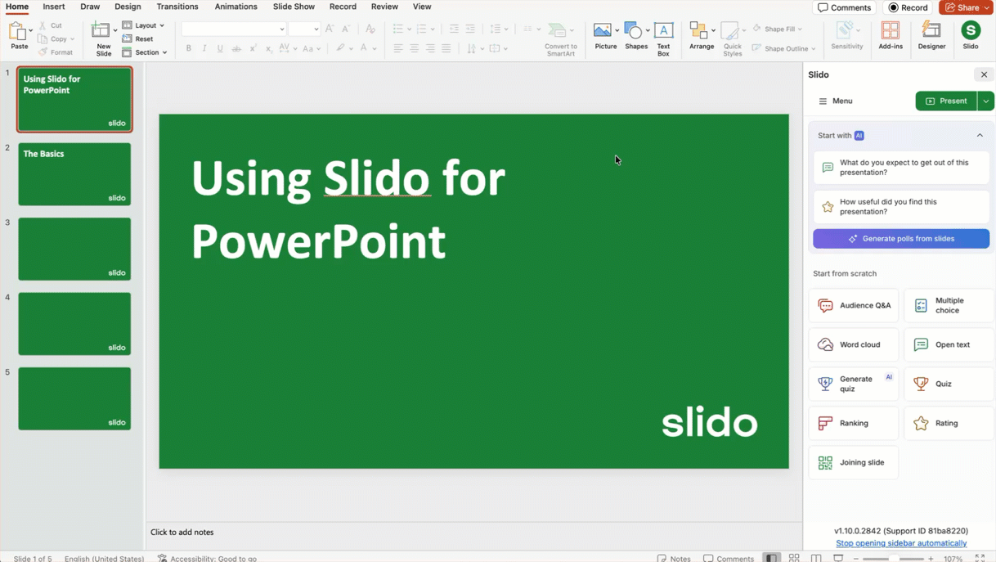Viewport: 996px width, 562px height.
Task: Start slide show from status bar
Action: point(838,558)
